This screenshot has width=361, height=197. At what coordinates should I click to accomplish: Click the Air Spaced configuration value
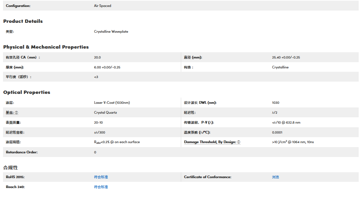click(103, 6)
